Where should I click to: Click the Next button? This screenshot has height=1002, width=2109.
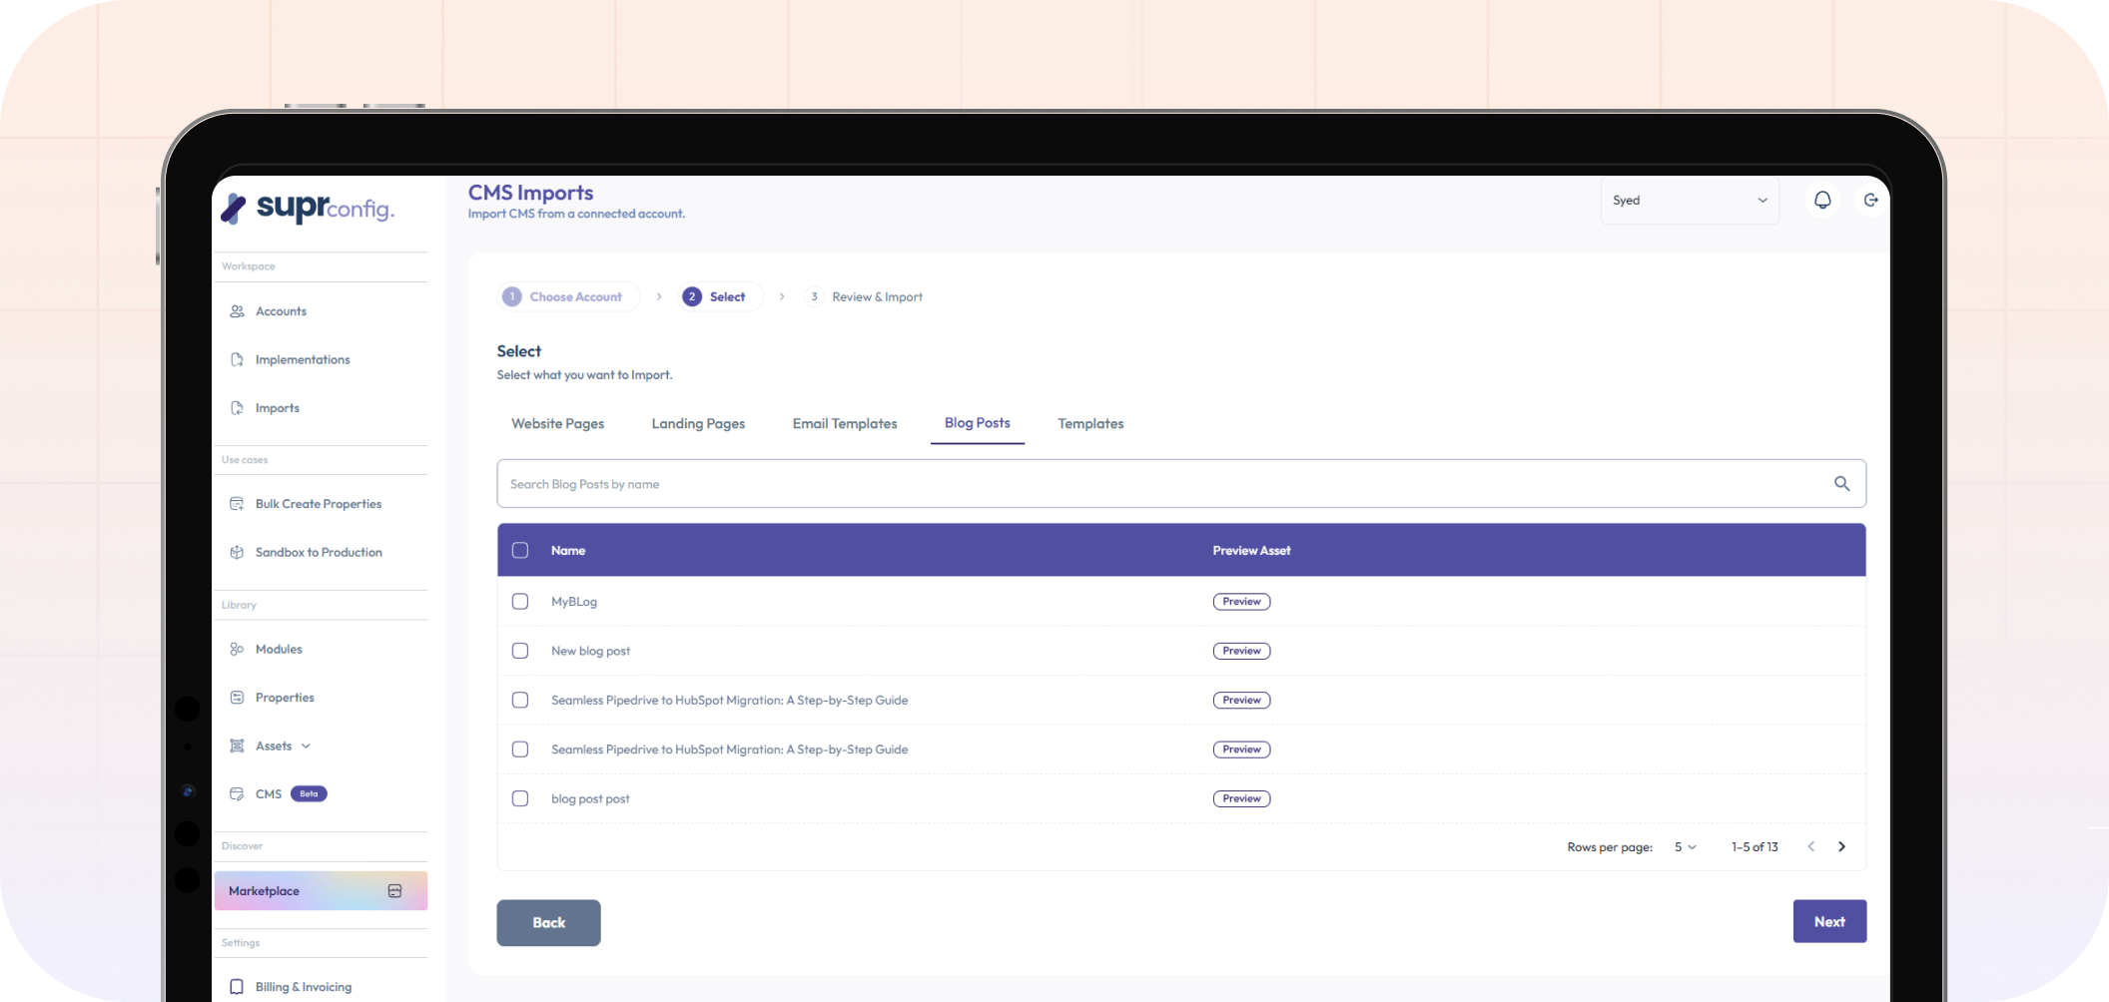point(1828,922)
